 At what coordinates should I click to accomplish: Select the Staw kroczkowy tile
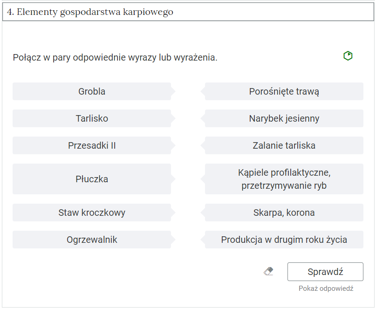(x=92, y=213)
